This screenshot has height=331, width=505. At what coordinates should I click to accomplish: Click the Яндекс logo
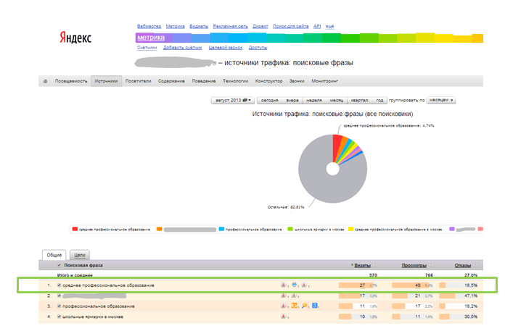point(76,38)
